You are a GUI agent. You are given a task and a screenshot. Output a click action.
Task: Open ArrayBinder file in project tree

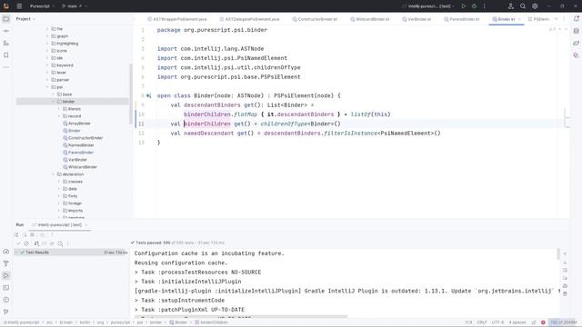tap(76, 124)
